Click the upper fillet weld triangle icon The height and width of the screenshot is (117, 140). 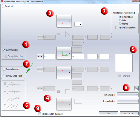pyautogui.click(x=68, y=34)
